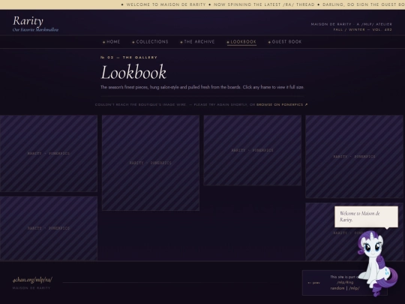Click the Rarity pony mascot
The width and height of the screenshot is (405, 304).
pyautogui.click(x=377, y=263)
